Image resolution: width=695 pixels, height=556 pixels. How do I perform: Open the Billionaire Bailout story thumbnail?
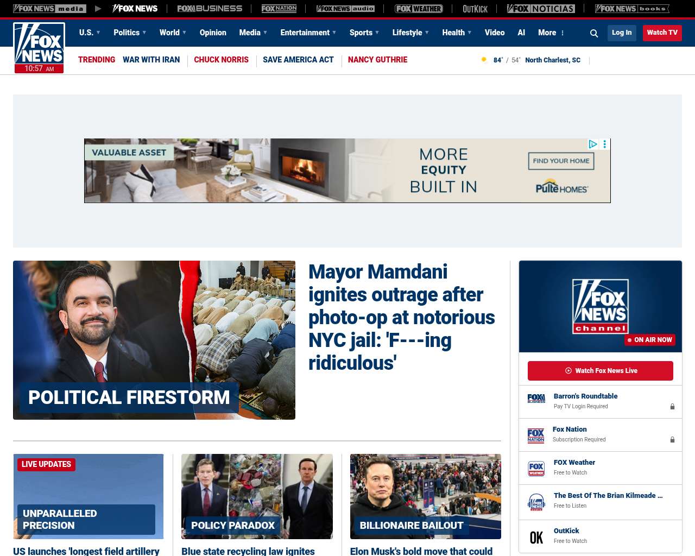click(426, 496)
